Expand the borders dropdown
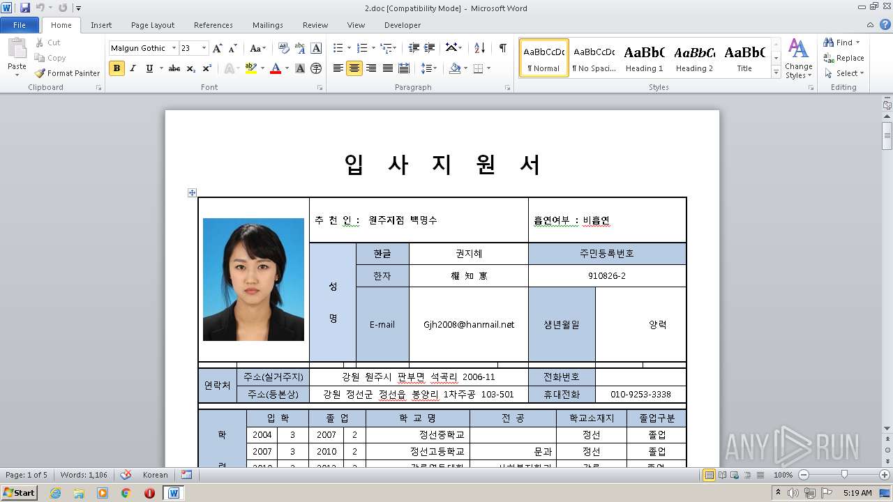Screen dimensions: 893x502 488,68
